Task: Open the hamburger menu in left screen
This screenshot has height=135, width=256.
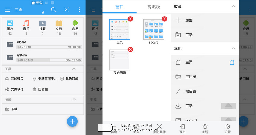Action: point(8,10)
